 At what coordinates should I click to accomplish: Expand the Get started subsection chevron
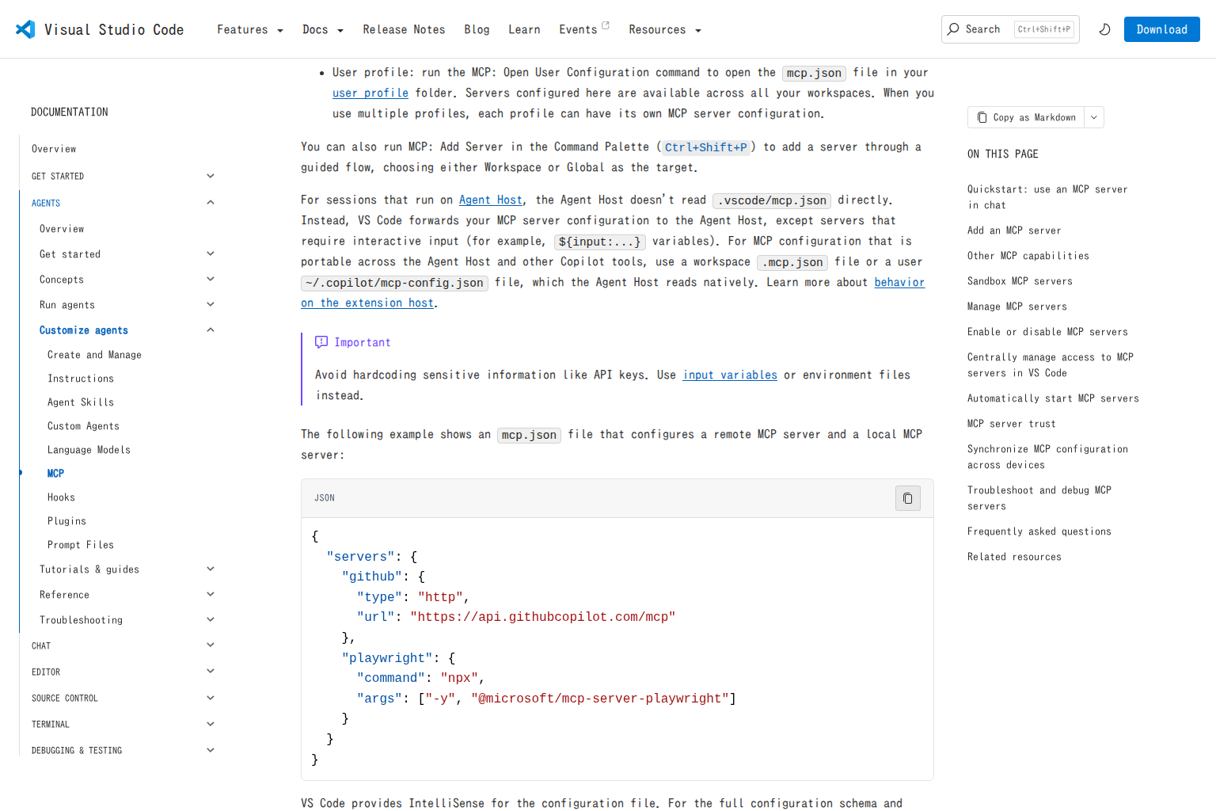211,253
